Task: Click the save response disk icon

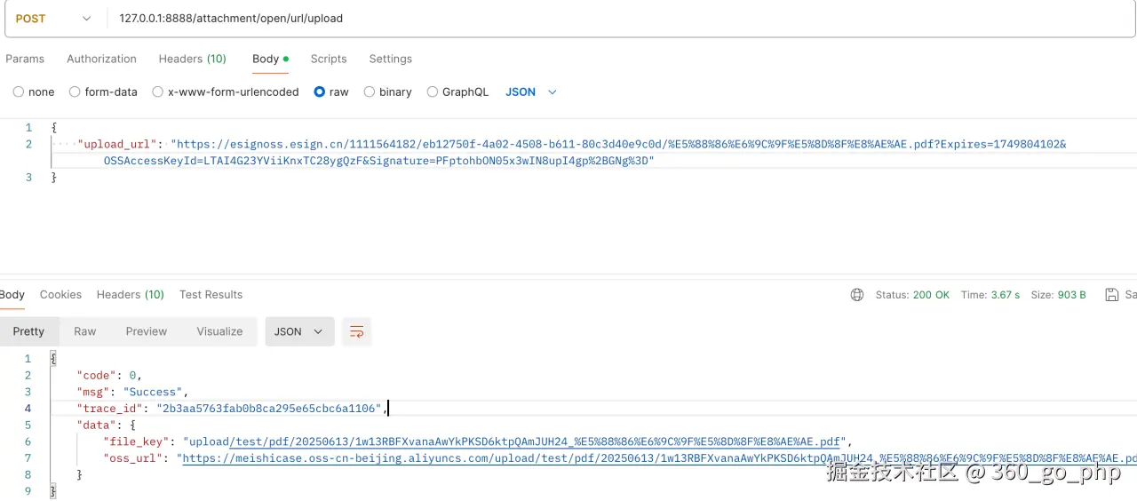Action: [x=1111, y=295]
